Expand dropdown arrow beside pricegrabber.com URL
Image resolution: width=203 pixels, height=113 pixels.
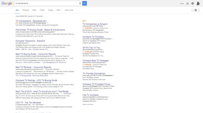[108, 97]
